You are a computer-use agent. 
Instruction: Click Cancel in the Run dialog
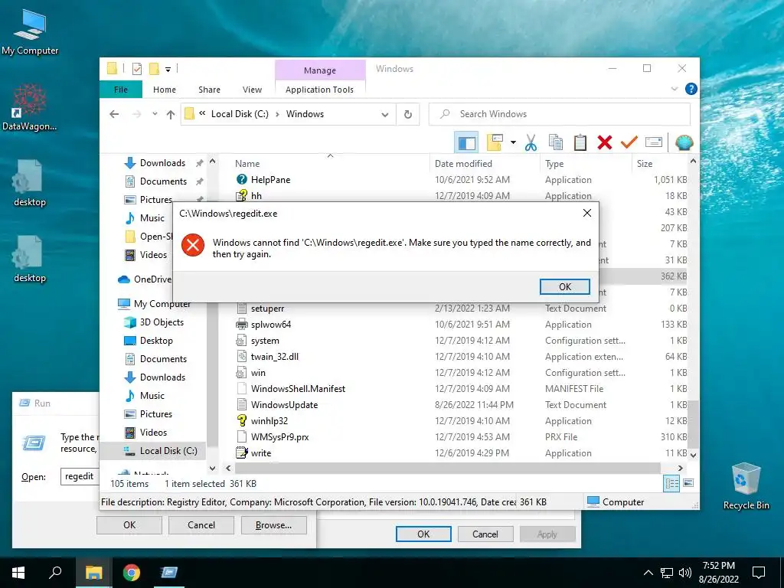coord(201,525)
